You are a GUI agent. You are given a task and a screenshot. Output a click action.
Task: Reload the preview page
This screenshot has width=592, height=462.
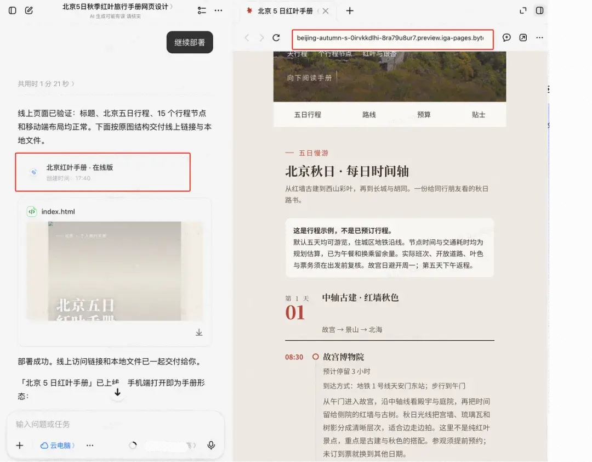(276, 38)
